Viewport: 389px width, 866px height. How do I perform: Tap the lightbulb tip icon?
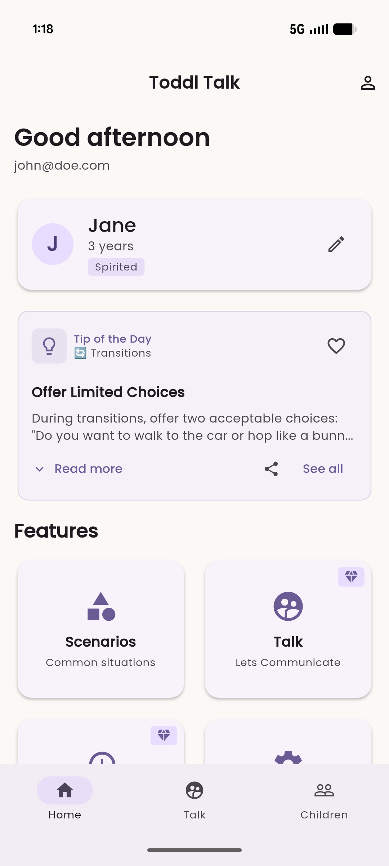[49, 346]
